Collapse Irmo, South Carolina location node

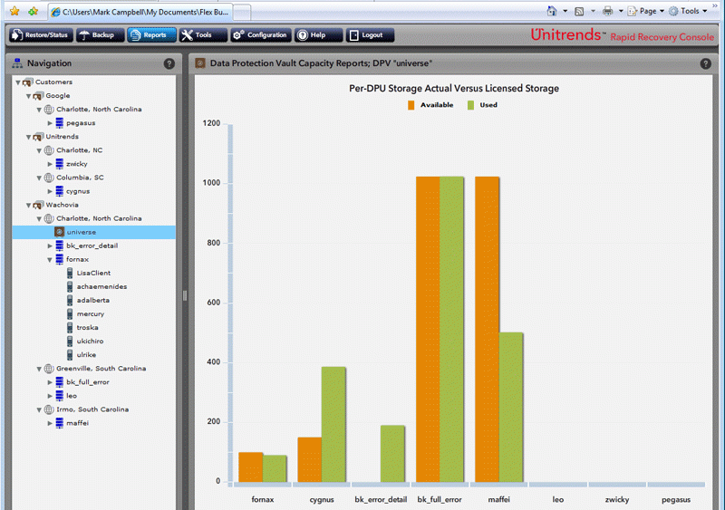[x=39, y=409]
